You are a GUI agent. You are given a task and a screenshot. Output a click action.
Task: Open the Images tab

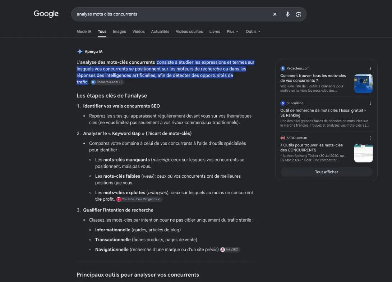coord(119,32)
